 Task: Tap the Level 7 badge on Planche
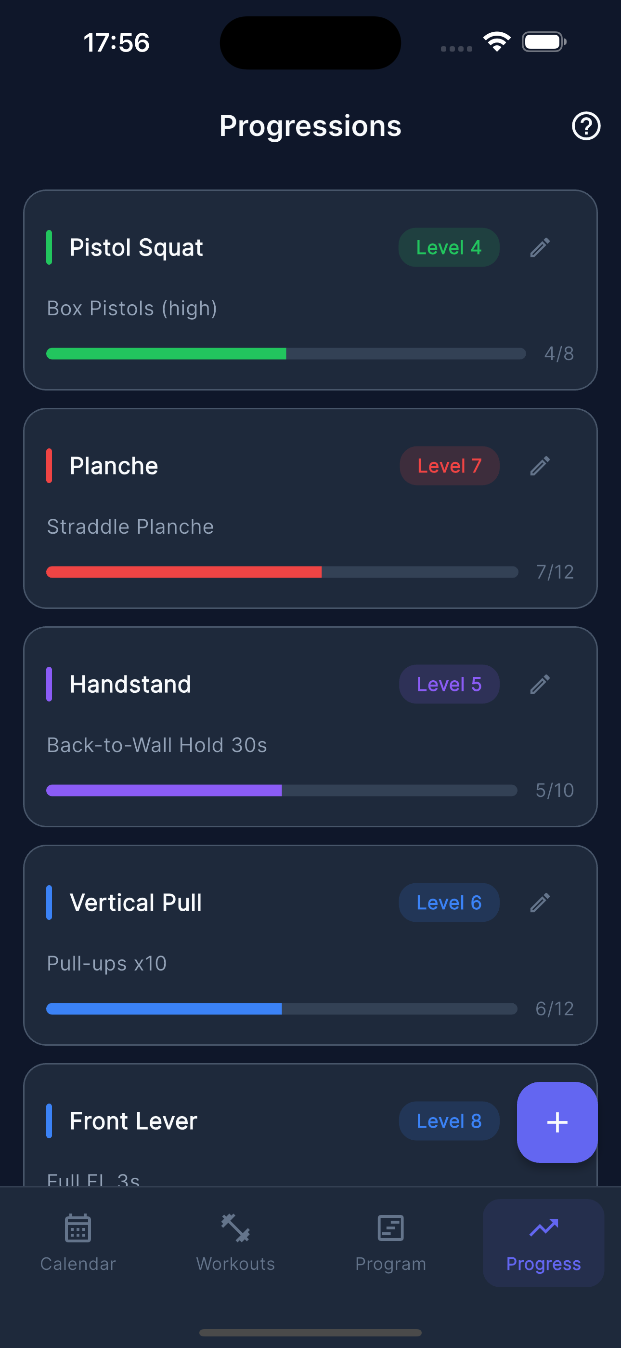tap(449, 465)
